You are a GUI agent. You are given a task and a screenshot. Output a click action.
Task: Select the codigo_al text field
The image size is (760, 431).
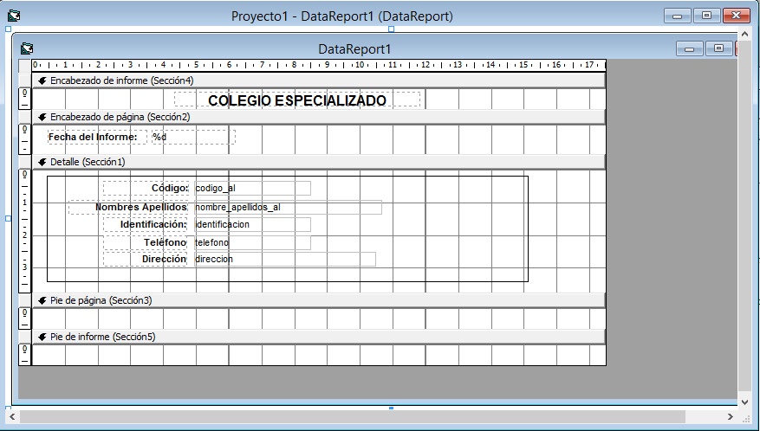coord(251,188)
